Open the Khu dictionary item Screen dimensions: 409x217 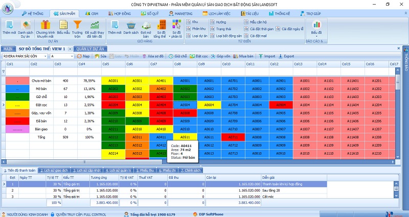[193, 22]
